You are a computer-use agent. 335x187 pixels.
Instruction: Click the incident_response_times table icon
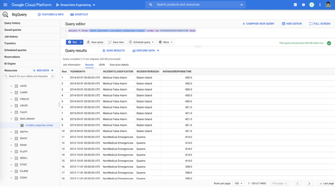22,125
